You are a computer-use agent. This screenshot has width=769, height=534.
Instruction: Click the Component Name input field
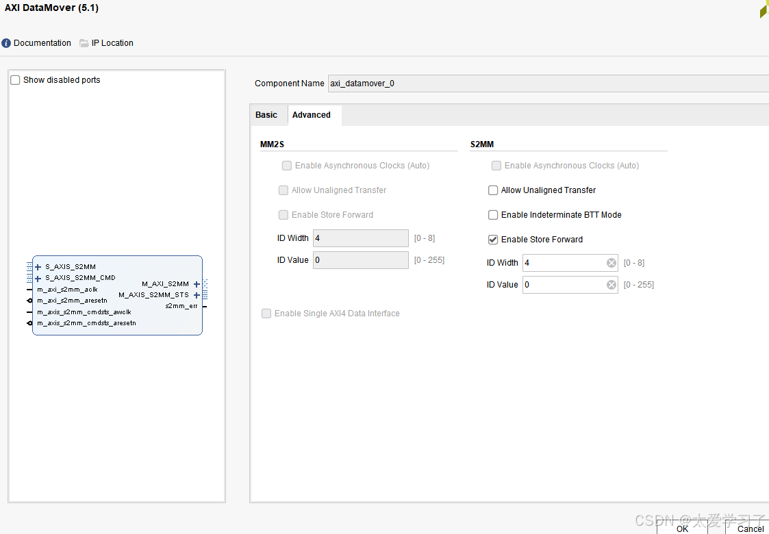pos(548,84)
